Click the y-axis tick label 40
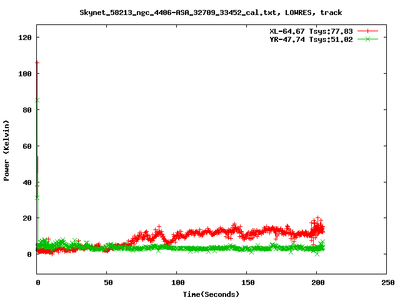400x300 pixels. click(x=27, y=182)
